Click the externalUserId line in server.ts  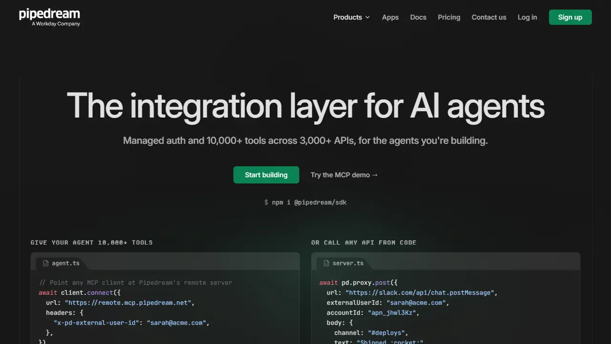(388, 303)
